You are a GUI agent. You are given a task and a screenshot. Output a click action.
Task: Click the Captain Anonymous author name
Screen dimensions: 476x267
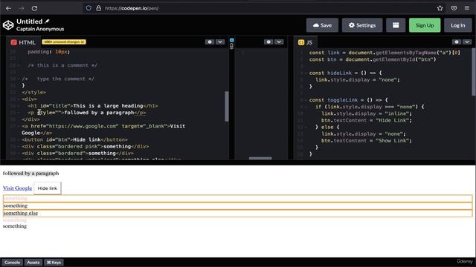[x=40, y=29]
